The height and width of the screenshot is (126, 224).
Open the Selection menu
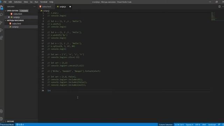coord(18,2)
